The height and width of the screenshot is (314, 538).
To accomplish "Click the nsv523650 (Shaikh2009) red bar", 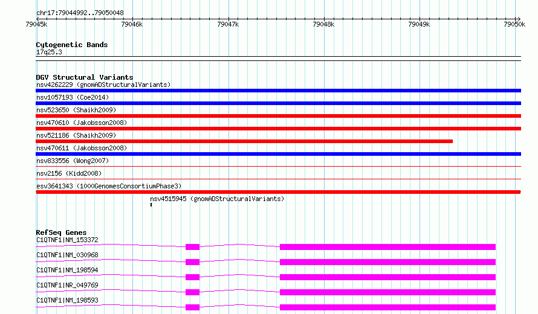I will click(x=278, y=116).
